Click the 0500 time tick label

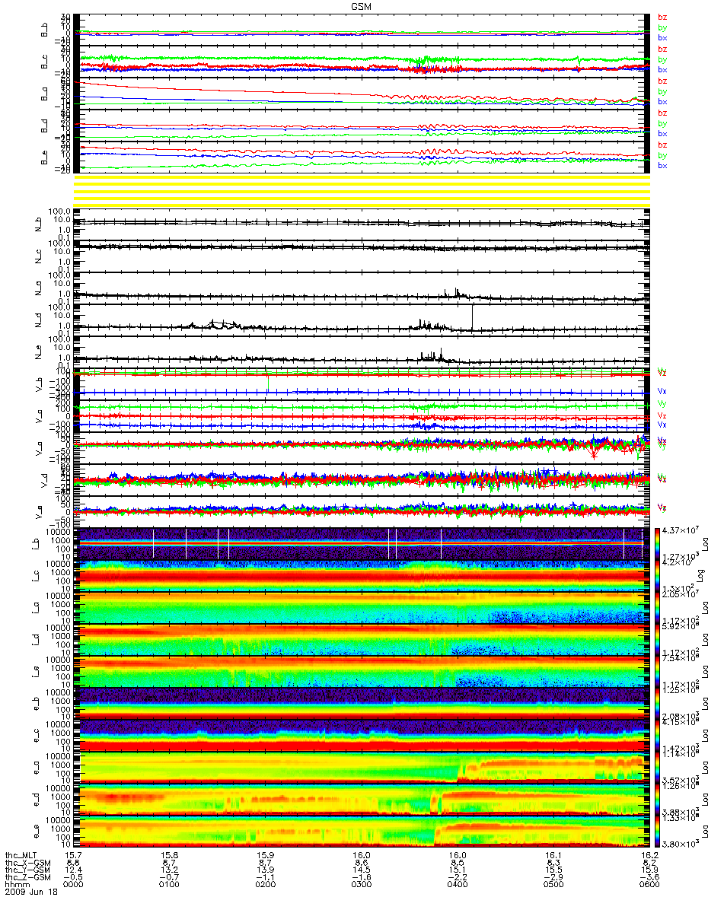553,884
